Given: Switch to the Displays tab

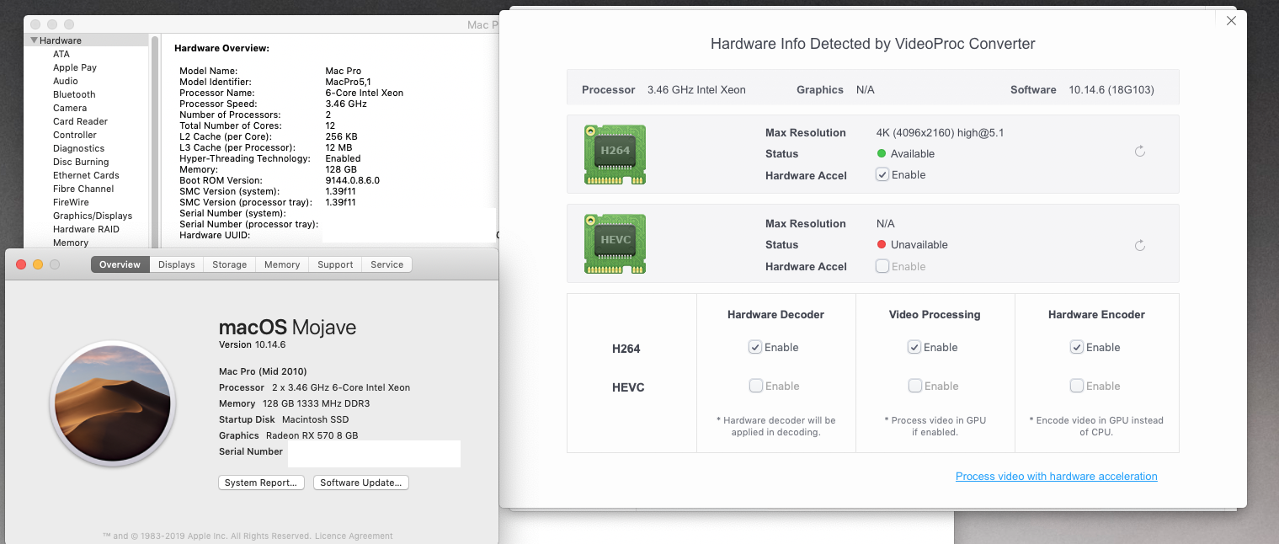Looking at the screenshot, I should [177, 264].
